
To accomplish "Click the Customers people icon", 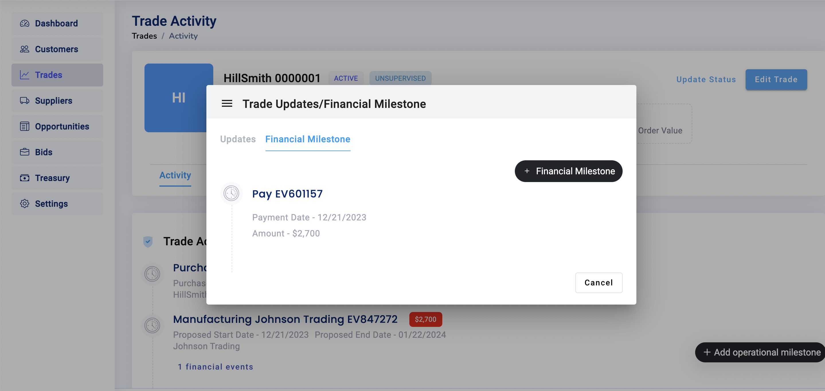I will pyautogui.click(x=24, y=49).
